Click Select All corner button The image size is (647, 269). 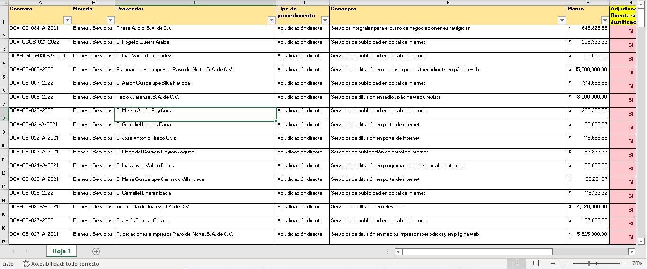(4, 2)
